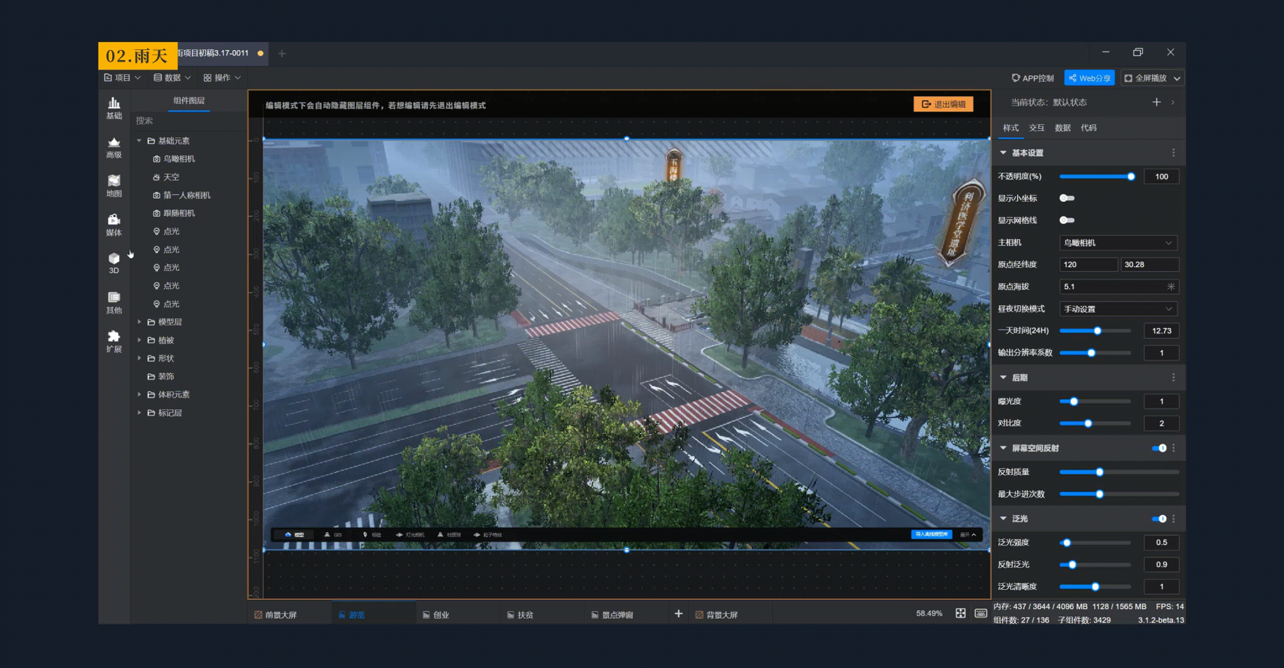Turn on the 显示网格线 switch

coord(1066,220)
